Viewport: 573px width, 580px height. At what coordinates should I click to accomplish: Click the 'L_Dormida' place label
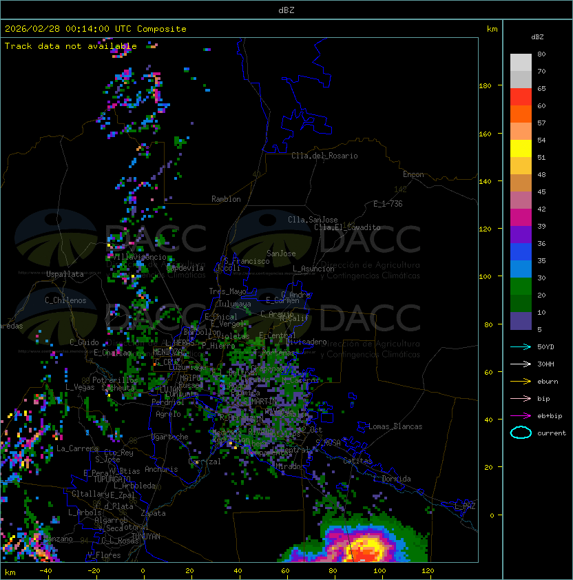(x=392, y=479)
